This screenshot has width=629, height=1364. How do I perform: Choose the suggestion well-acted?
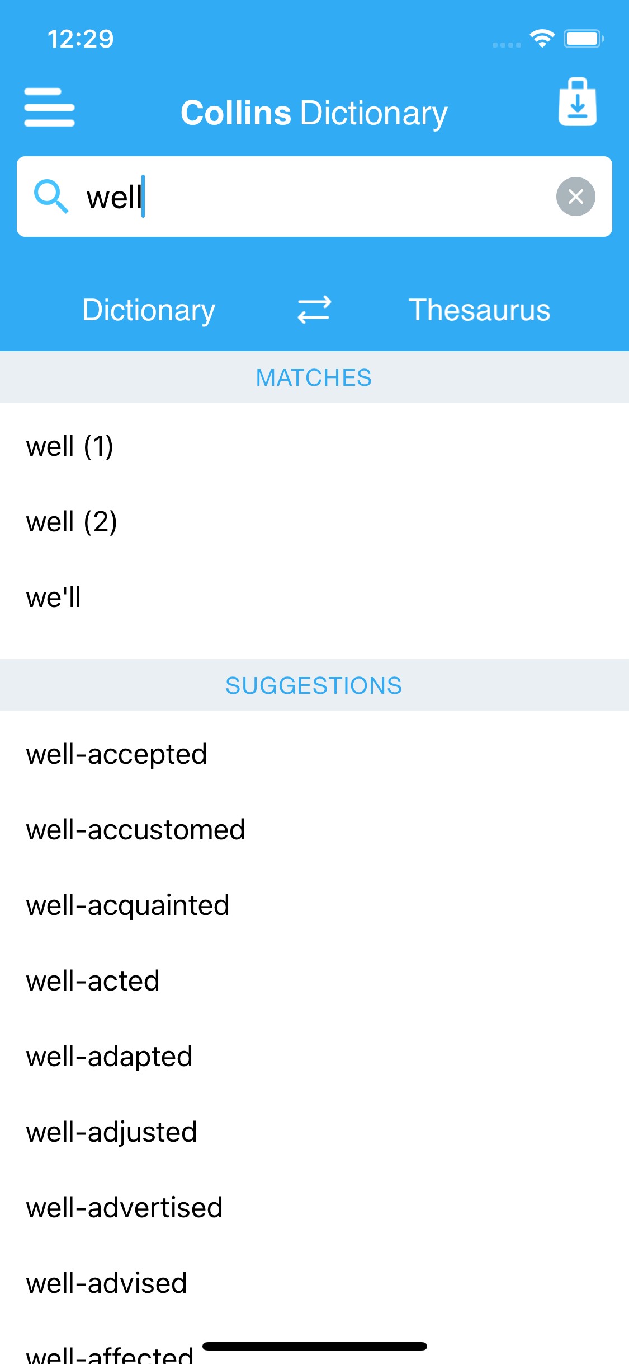click(93, 981)
